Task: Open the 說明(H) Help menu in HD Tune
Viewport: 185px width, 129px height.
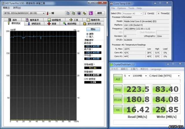Action: click(17, 8)
